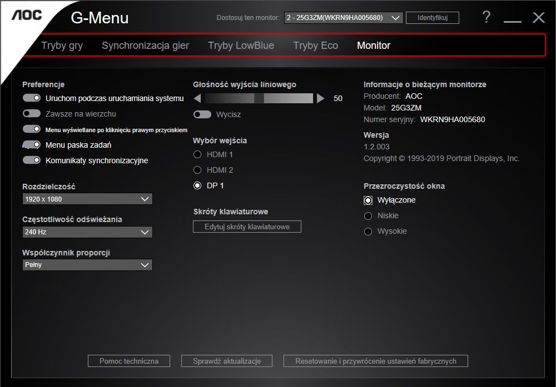Open Synchronizacja gier tab
This screenshot has height=387, width=556.
(145, 46)
